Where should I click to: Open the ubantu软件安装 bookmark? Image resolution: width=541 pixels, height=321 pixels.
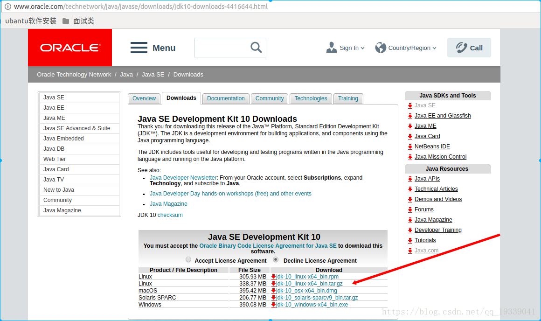pyautogui.click(x=31, y=21)
